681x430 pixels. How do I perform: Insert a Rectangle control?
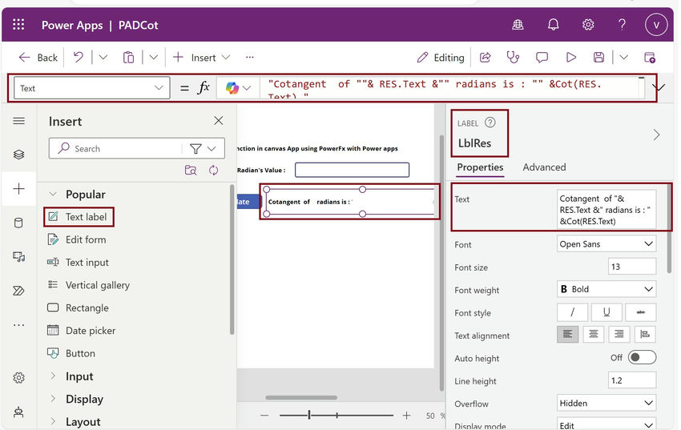(79, 307)
